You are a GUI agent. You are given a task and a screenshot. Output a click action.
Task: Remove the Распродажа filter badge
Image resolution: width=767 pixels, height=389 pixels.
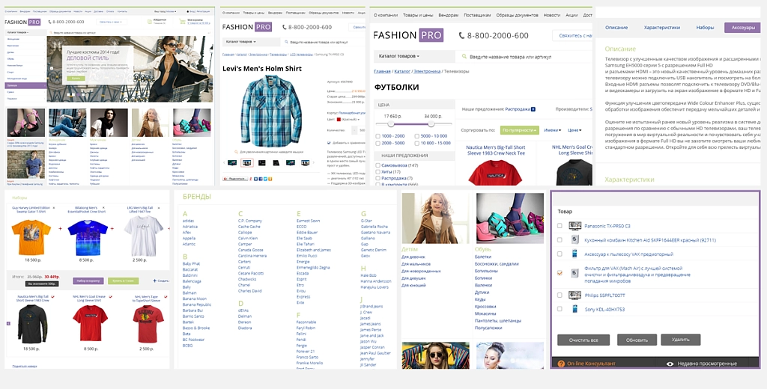[533, 109]
